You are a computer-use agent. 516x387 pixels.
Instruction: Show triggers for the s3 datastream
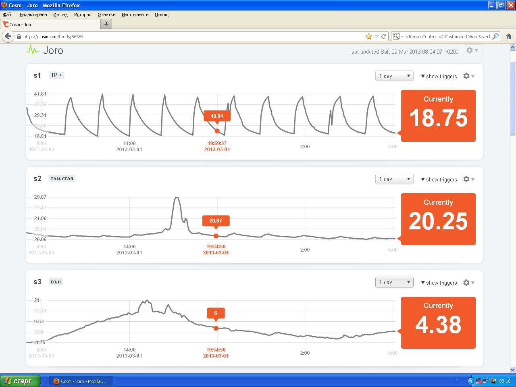(x=439, y=283)
